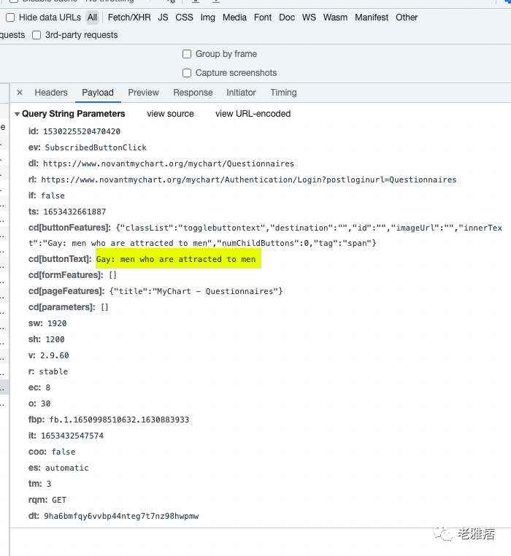511x556 pixels.
Task: Switch to the Response tab
Action: point(193,93)
